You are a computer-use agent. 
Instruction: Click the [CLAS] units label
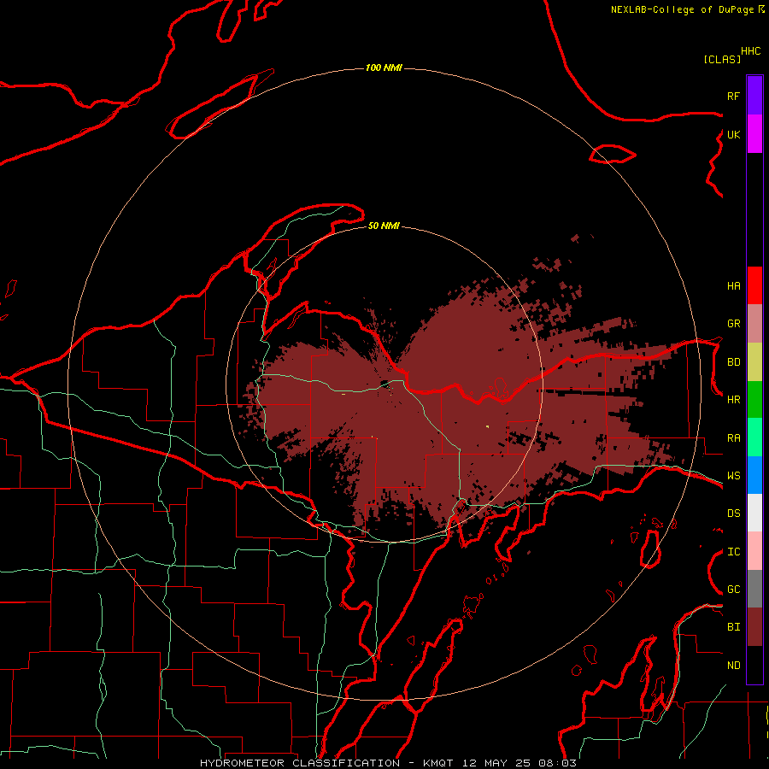(722, 59)
